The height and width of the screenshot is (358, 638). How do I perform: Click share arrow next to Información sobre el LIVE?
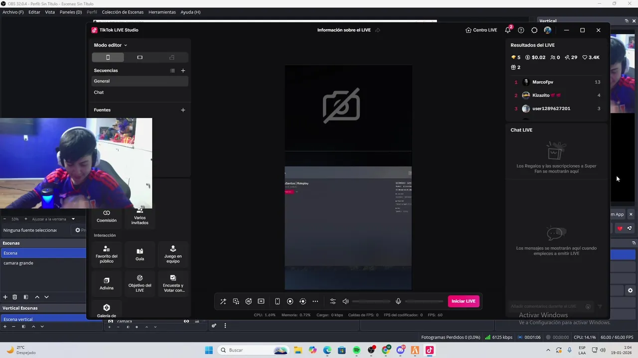(378, 30)
